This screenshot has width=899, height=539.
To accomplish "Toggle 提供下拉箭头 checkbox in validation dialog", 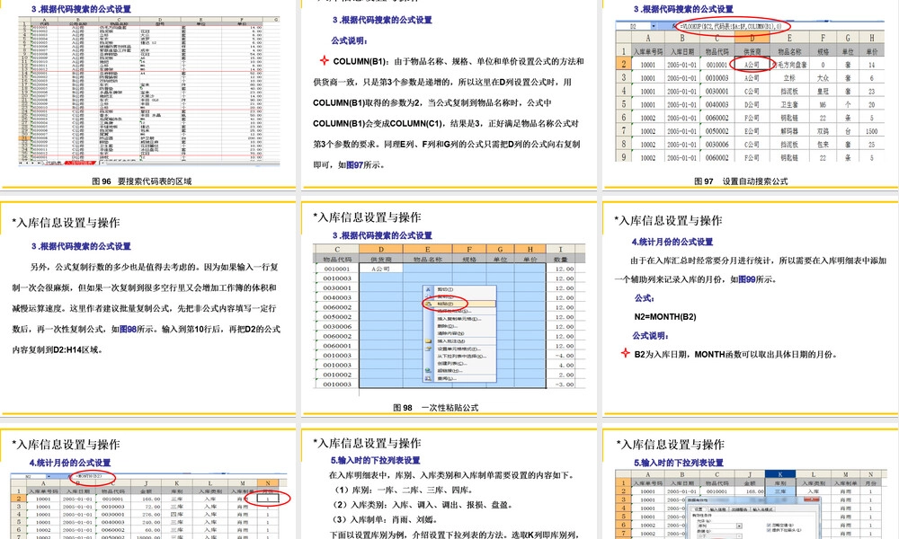I will [x=769, y=530].
